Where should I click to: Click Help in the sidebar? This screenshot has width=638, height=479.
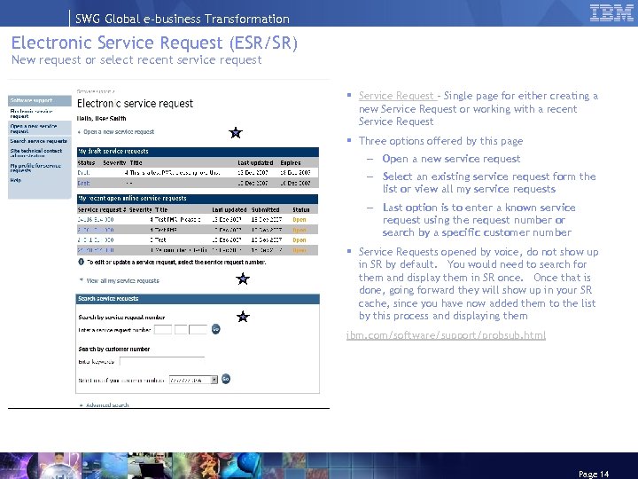coord(15,180)
